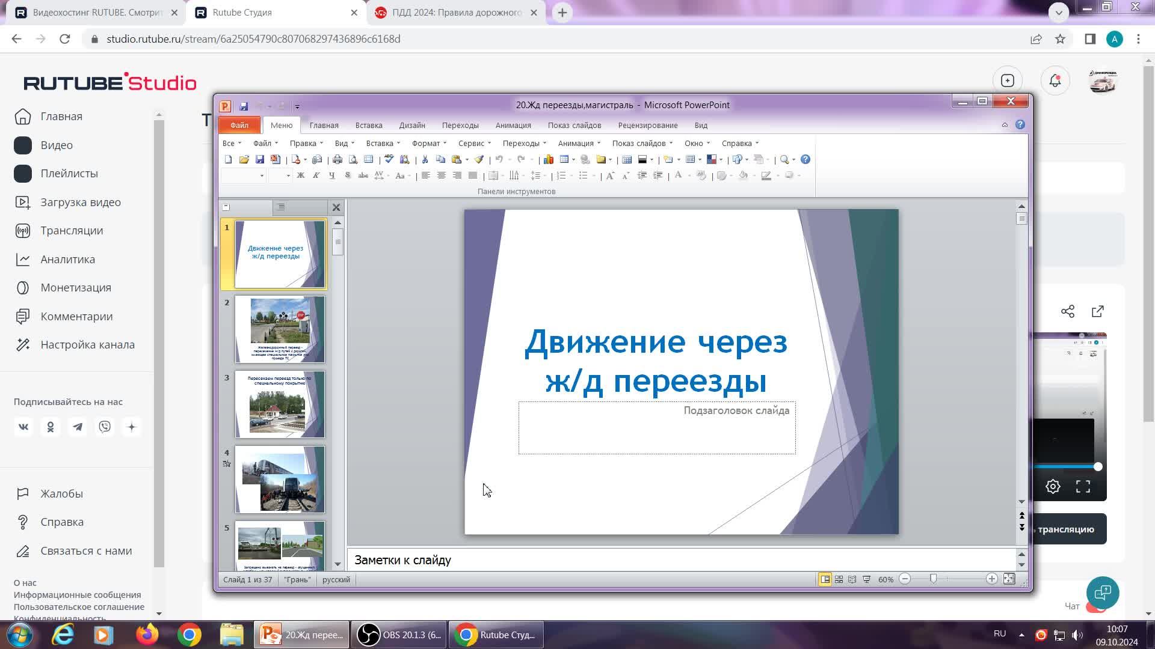Click the zoom slider handle
This screenshot has height=649, width=1155.
pyautogui.click(x=933, y=579)
